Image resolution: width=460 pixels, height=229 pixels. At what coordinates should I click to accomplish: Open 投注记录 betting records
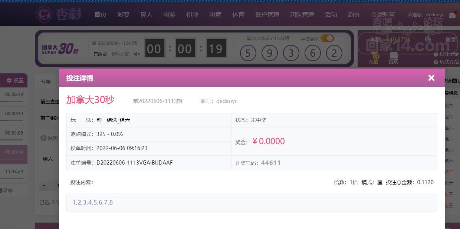446,54
